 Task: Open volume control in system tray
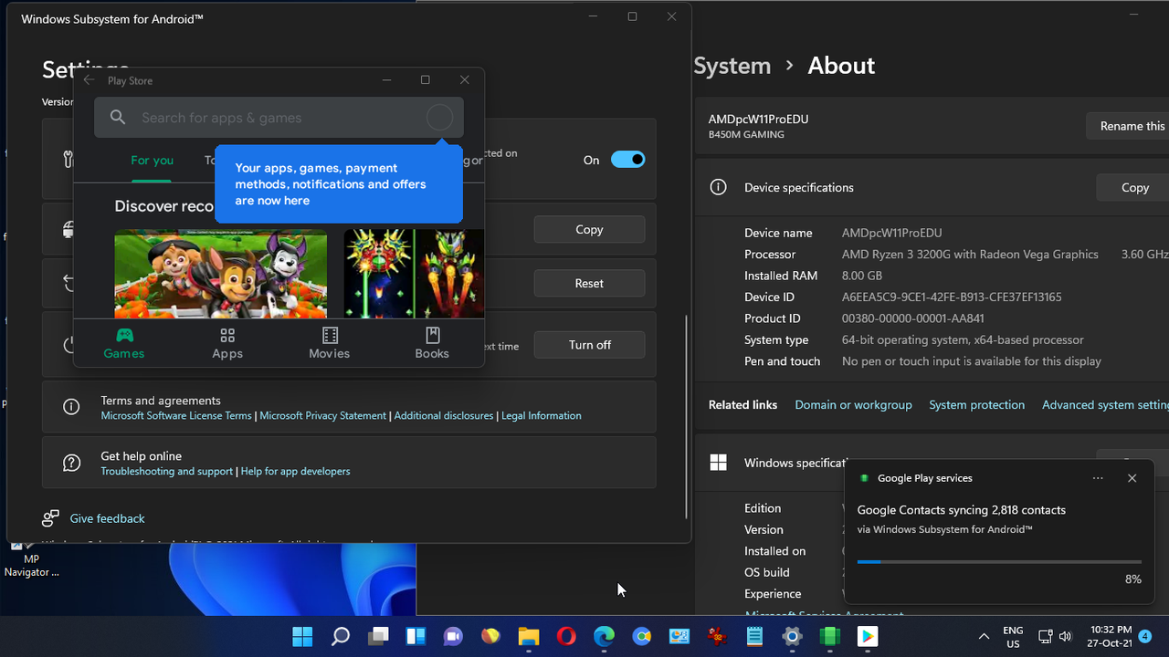point(1065,636)
